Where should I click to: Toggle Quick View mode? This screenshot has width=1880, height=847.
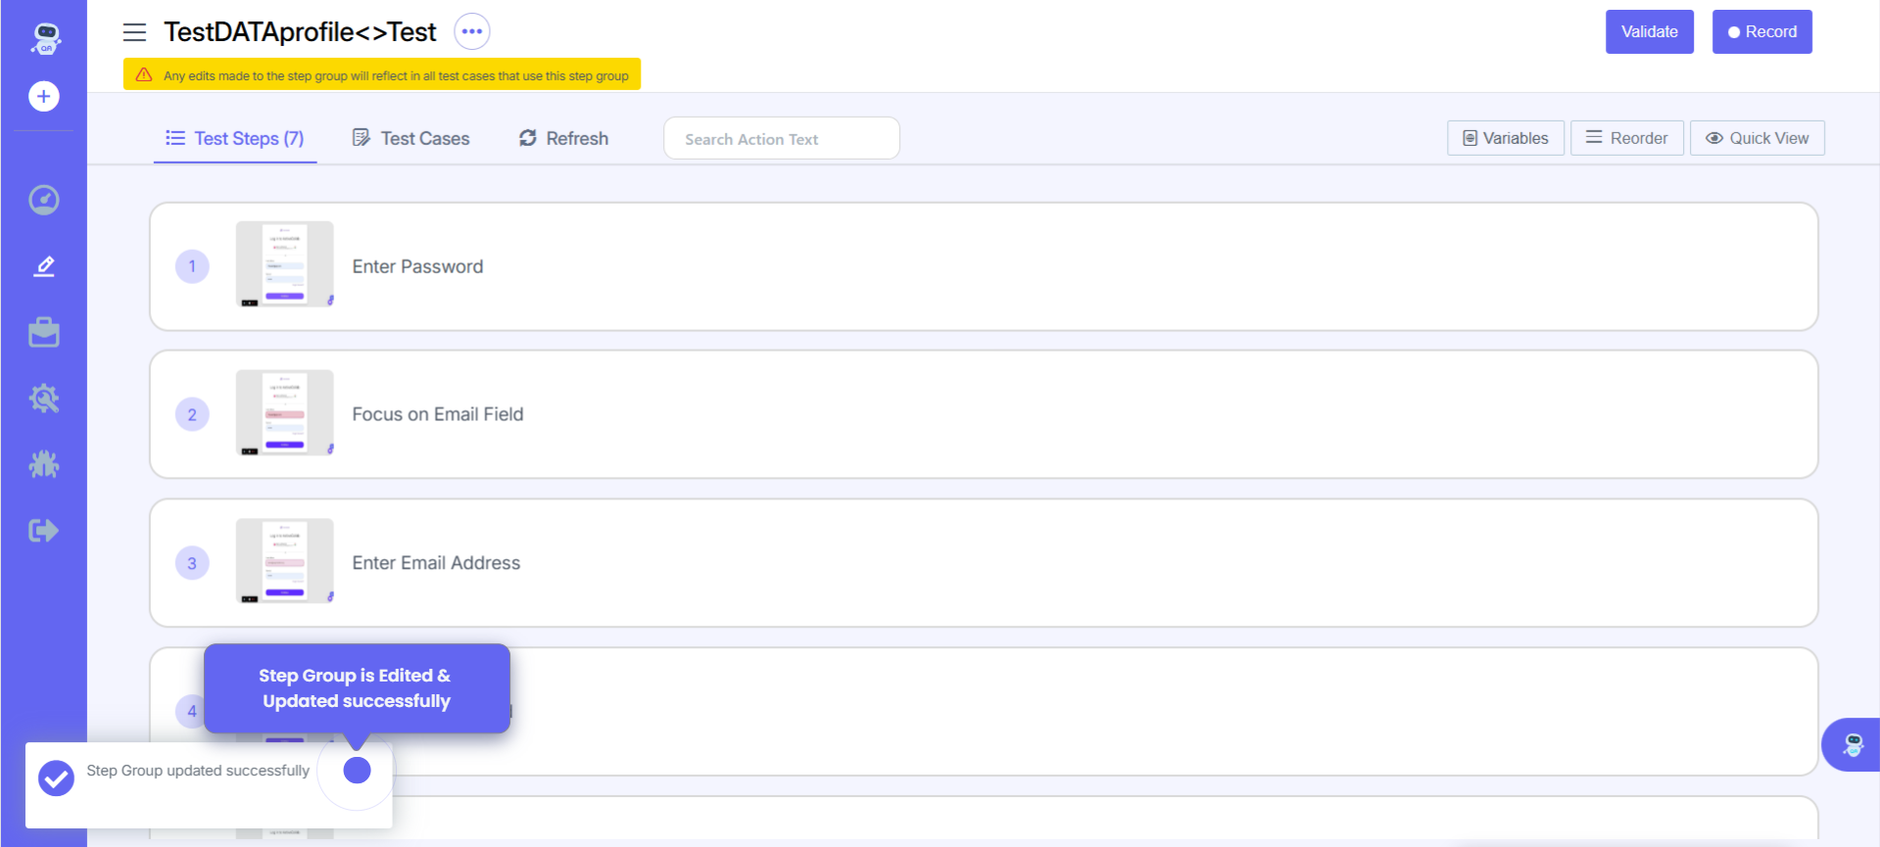1757,138
